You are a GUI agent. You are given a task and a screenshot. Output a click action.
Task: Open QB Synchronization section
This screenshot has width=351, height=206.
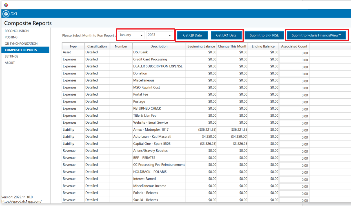tap(21, 44)
